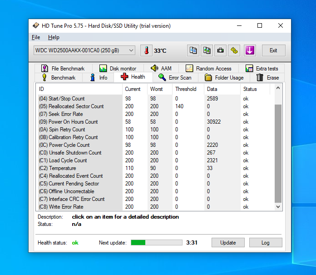Screen dimensions: 316x275
Task: Open the options gear icon
Action: pos(234,50)
